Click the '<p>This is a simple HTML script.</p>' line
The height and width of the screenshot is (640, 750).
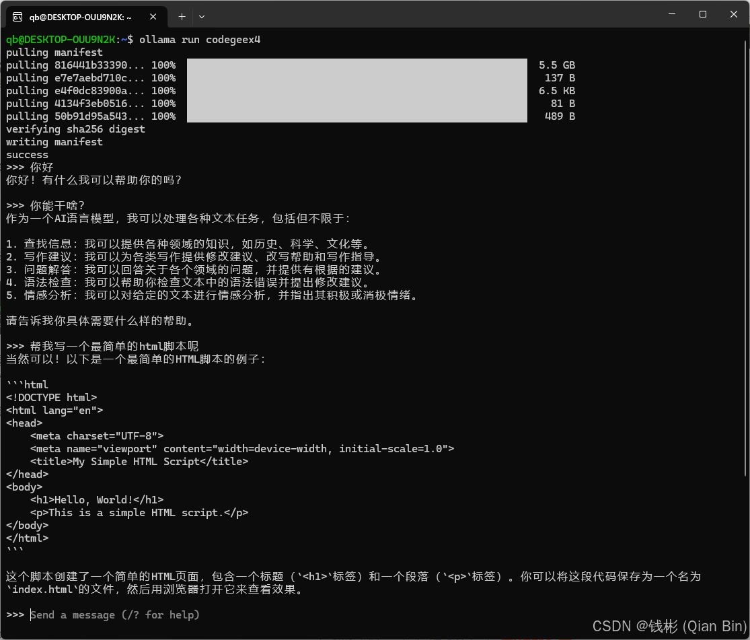pos(139,513)
